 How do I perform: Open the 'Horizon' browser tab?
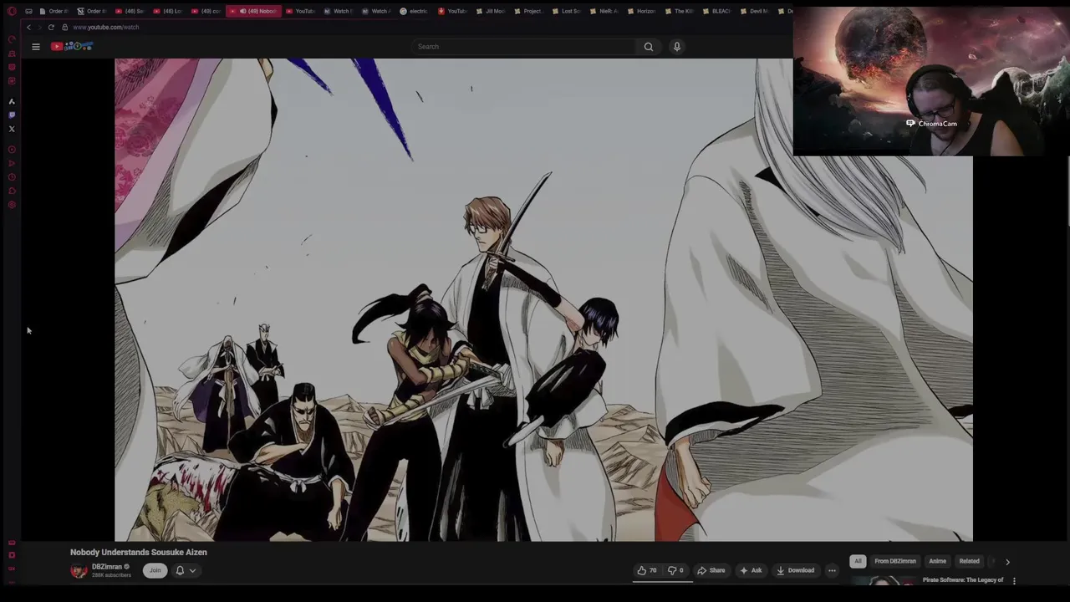pos(641,11)
